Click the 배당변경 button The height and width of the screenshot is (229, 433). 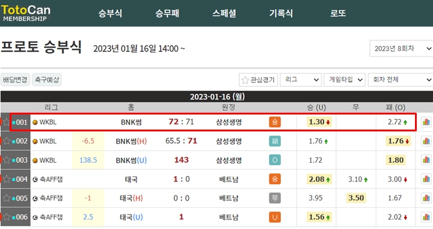(15, 80)
